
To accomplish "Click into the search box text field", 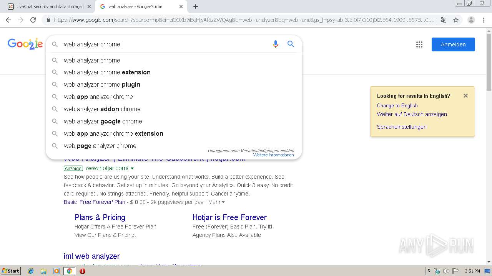I will click(165, 44).
